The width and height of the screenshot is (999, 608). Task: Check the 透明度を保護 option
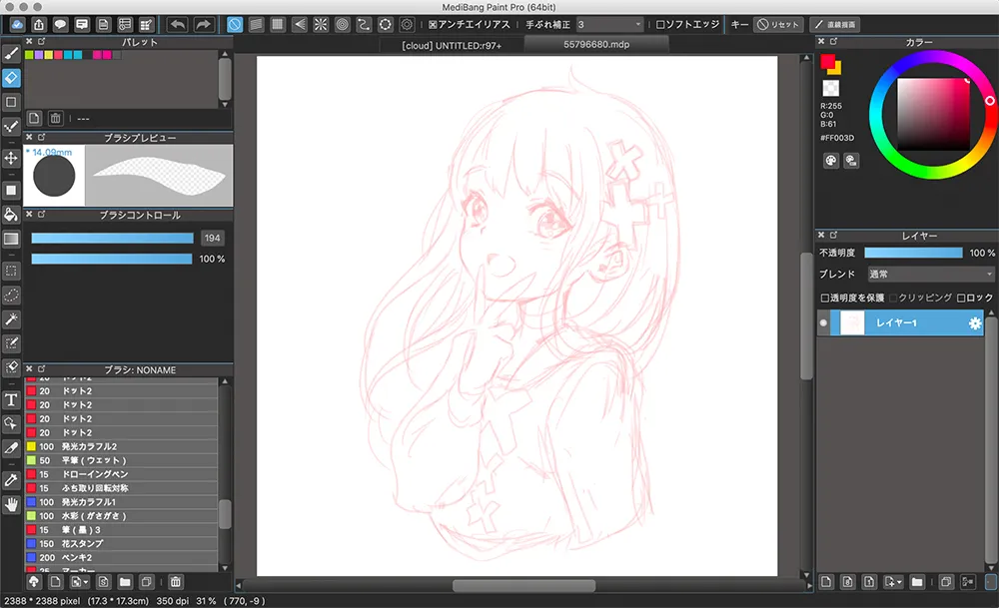coord(825,298)
